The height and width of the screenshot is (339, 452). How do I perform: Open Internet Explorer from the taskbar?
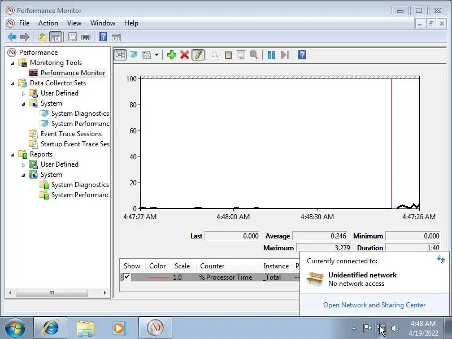(50, 328)
